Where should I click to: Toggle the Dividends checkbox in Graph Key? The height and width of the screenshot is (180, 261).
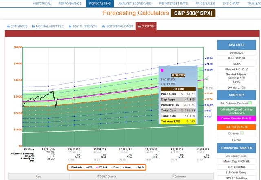[x=242, y=133]
